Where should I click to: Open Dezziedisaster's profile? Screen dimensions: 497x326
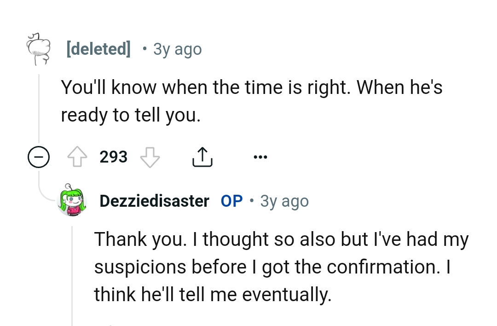[x=154, y=200]
